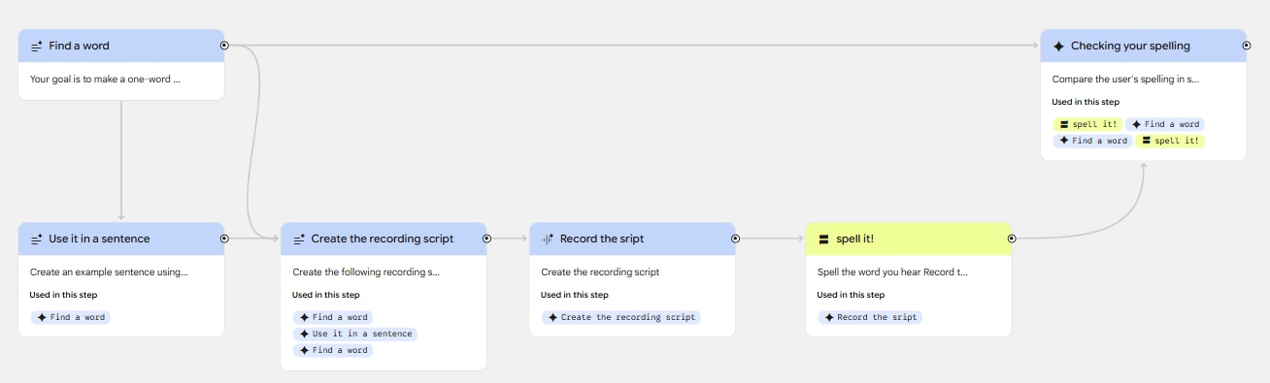Image resolution: width=1270 pixels, height=383 pixels.
Task: Open the 'Your goal is to make a one-word' prompt
Action: (x=105, y=79)
